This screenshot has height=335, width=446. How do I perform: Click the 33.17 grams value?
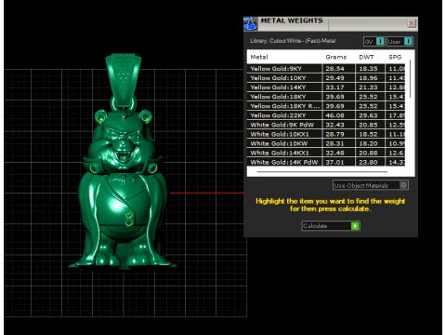(334, 87)
